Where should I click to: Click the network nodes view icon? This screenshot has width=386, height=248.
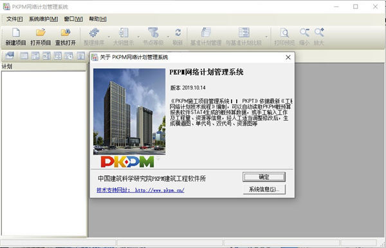[x=58, y=56]
